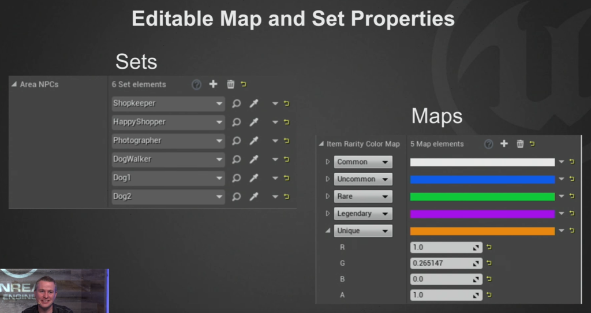
Task: Open the blue Uncommon color swatch
Action: 482,180
